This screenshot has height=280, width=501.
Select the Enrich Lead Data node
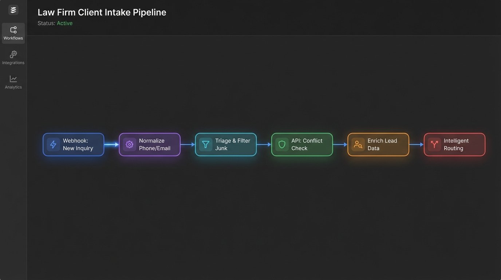pos(378,144)
